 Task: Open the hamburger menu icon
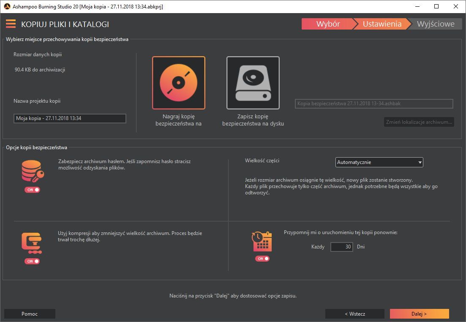tap(11, 24)
